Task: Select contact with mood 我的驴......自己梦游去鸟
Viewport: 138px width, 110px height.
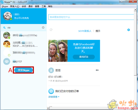Action: pyautogui.click(x=24, y=44)
